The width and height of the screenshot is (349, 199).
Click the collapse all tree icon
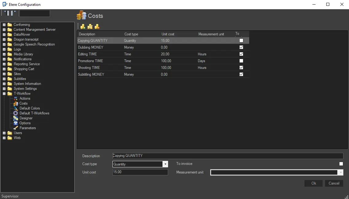tap(14, 13)
